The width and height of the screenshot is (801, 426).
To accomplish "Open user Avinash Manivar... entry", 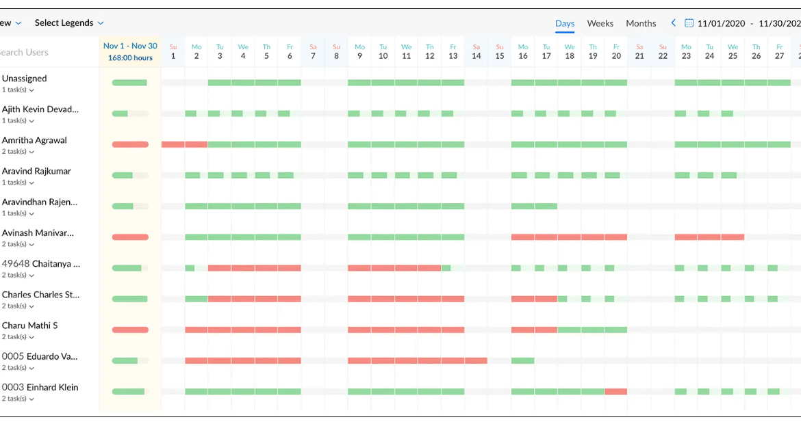I will coord(38,232).
